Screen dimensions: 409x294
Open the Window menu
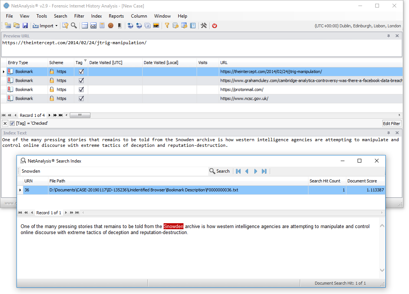[x=162, y=16]
